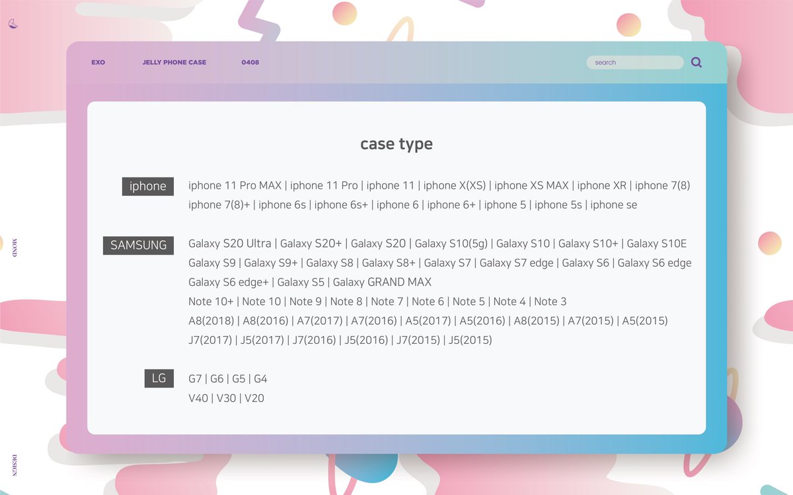
Task: Select 'Note 8' text
Action: click(x=346, y=302)
